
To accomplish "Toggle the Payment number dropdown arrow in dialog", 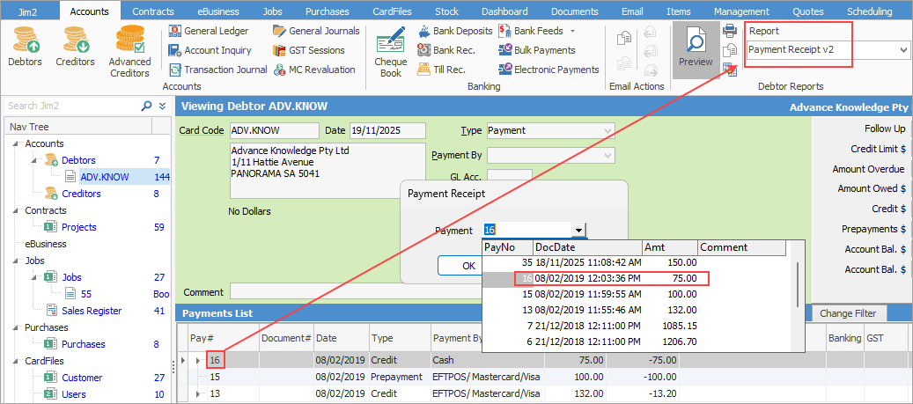I will [x=578, y=231].
